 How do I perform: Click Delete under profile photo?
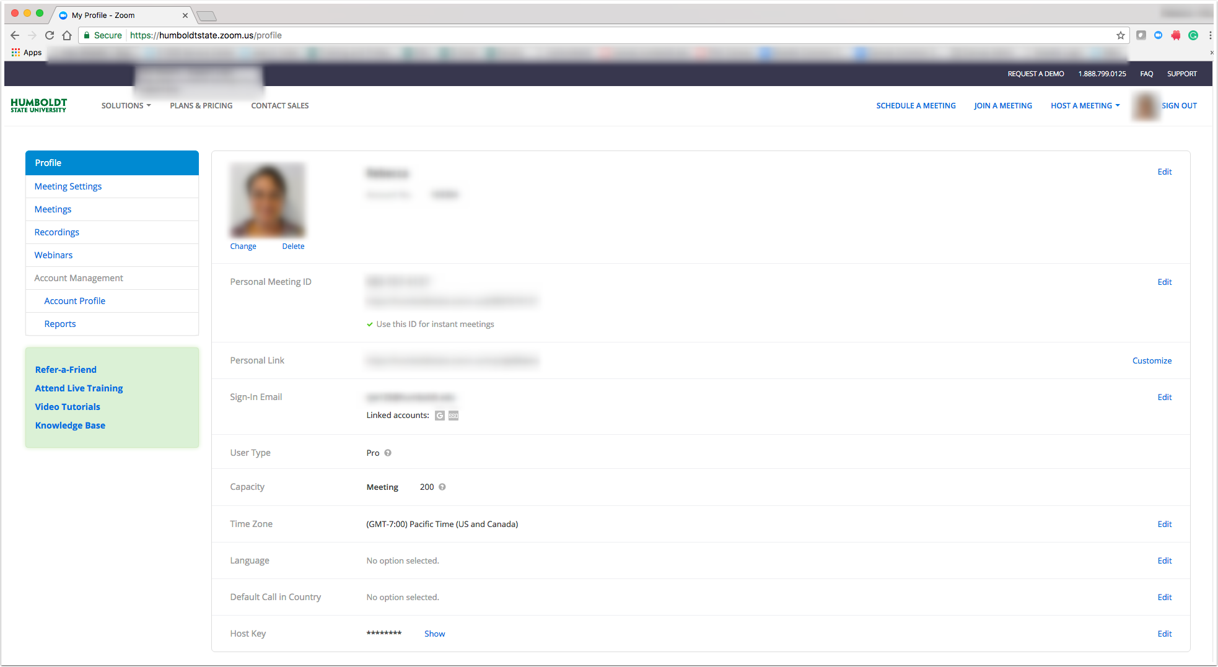coord(294,246)
